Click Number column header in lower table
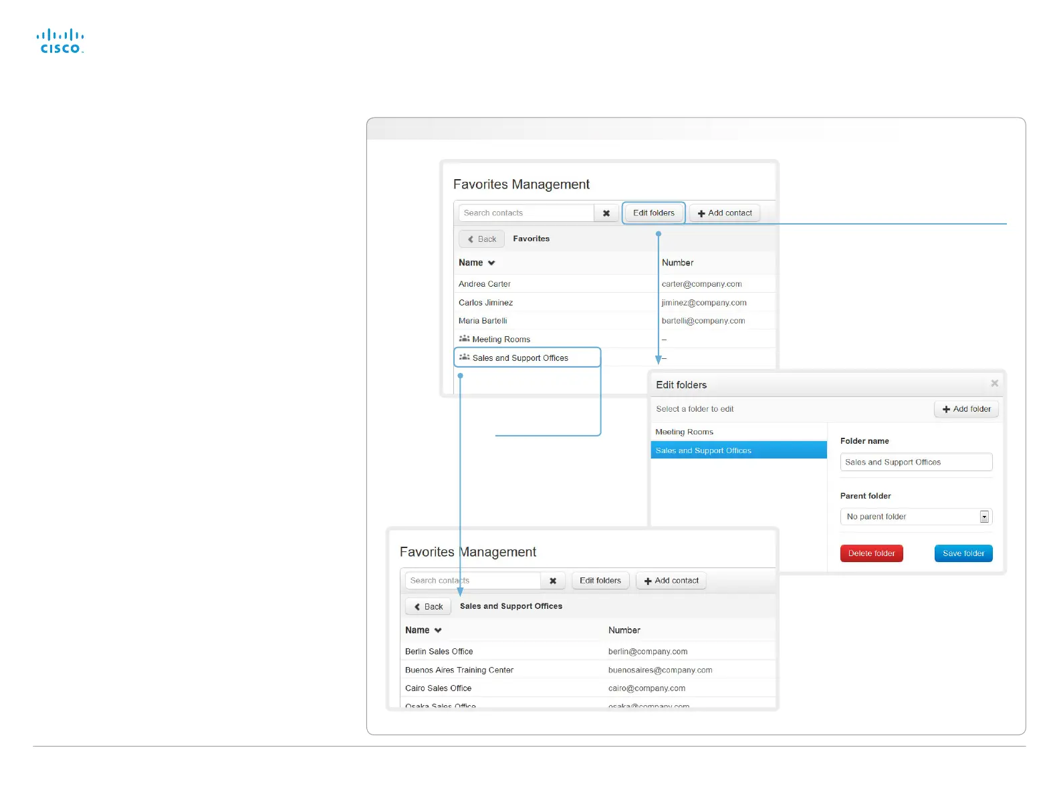 pyautogui.click(x=624, y=630)
